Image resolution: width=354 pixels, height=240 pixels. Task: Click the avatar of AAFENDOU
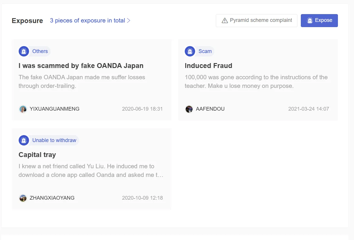pyautogui.click(x=189, y=109)
